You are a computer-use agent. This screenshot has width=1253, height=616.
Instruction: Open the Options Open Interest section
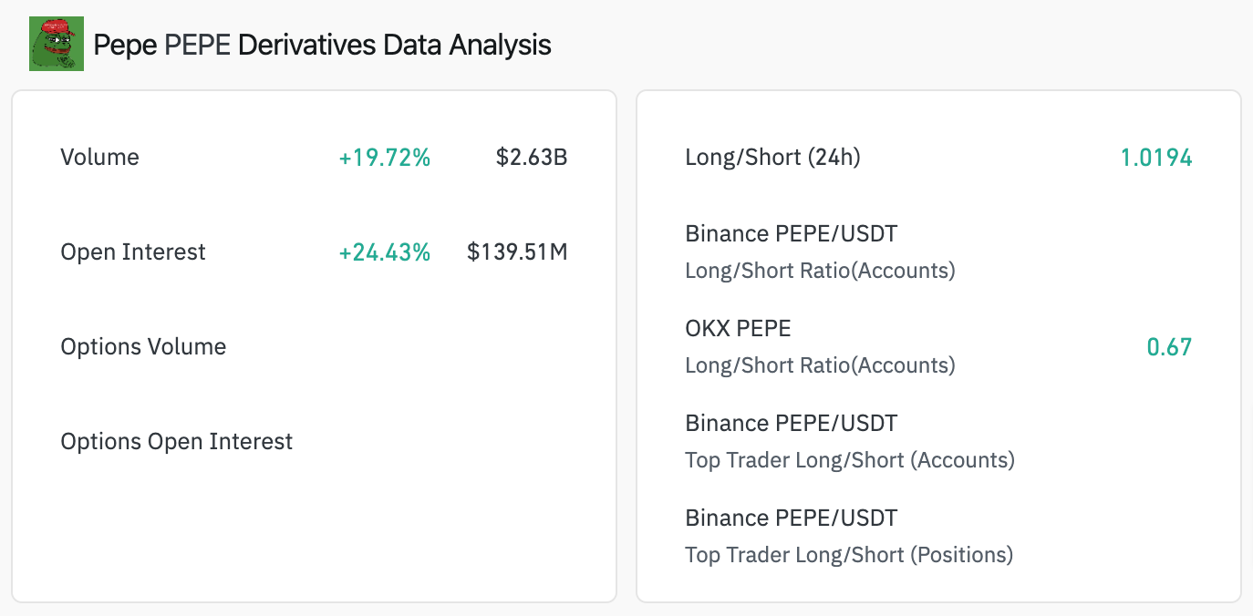176,441
